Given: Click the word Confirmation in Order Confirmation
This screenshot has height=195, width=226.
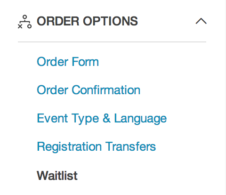Looking at the screenshot, I should tap(106, 90).
